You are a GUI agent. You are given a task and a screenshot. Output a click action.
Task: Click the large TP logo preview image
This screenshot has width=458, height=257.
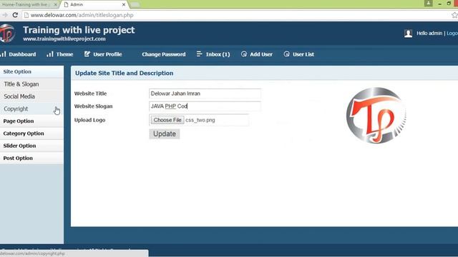[376, 116]
